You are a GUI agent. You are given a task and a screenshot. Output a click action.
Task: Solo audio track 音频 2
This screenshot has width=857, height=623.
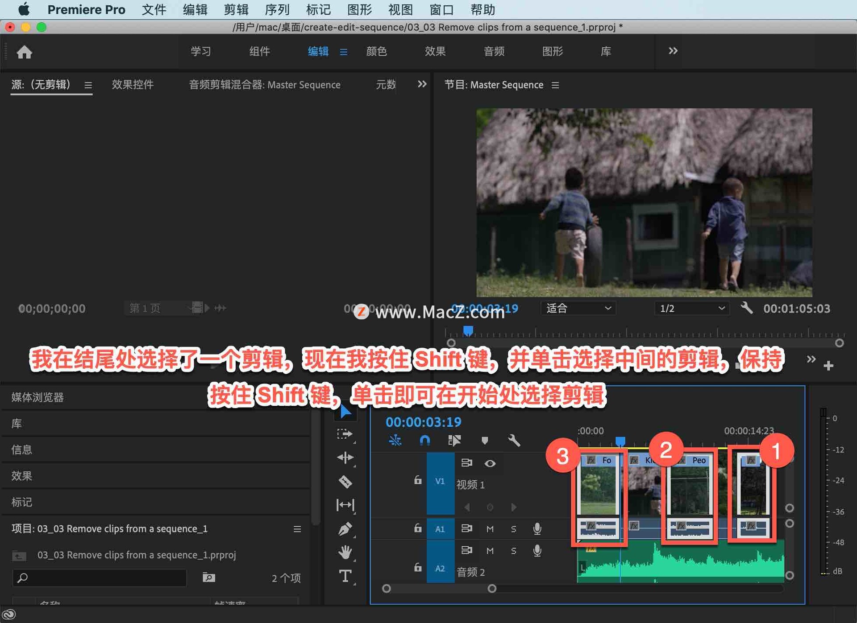point(514,550)
